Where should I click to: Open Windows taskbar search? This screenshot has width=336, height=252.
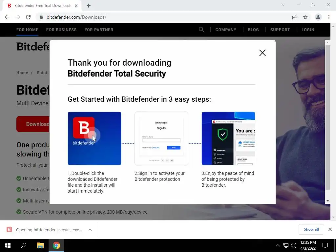tap(24, 245)
